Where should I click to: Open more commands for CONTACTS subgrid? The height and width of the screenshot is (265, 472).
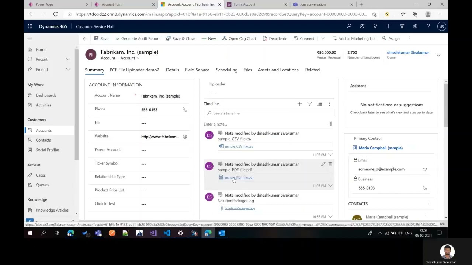pos(428,204)
